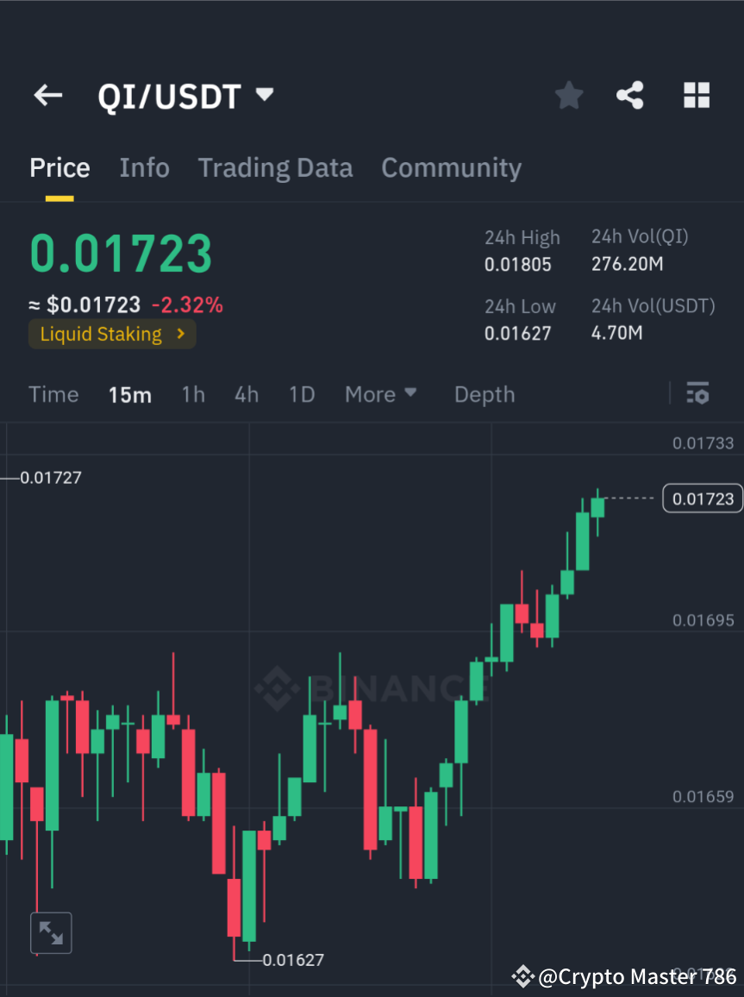This screenshot has width=744, height=997.
Task: Open the share options icon
Action: pos(630,95)
